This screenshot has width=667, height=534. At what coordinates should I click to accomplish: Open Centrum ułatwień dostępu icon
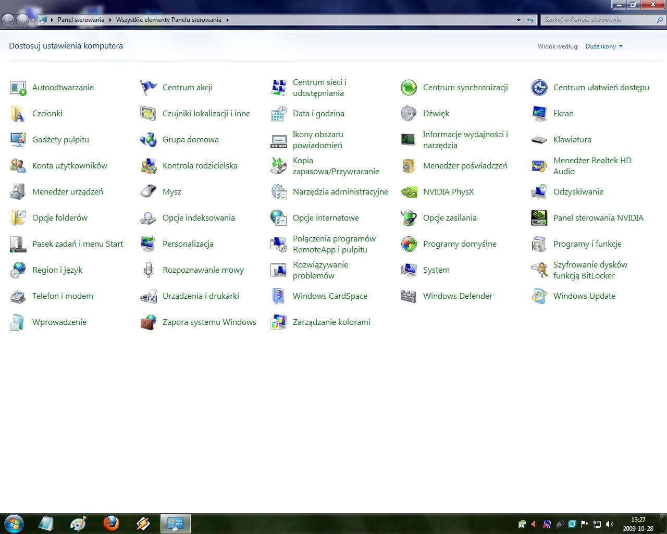(539, 88)
